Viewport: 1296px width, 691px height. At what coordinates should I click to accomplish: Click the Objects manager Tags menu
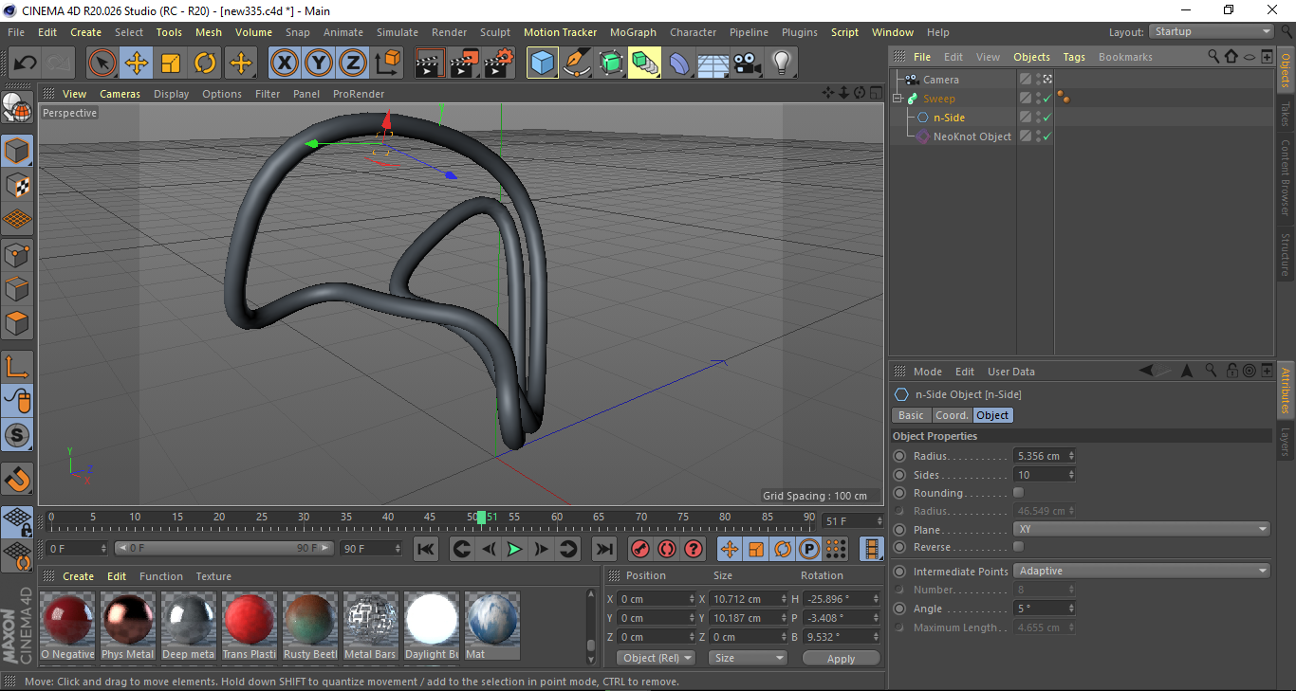pyautogui.click(x=1074, y=57)
